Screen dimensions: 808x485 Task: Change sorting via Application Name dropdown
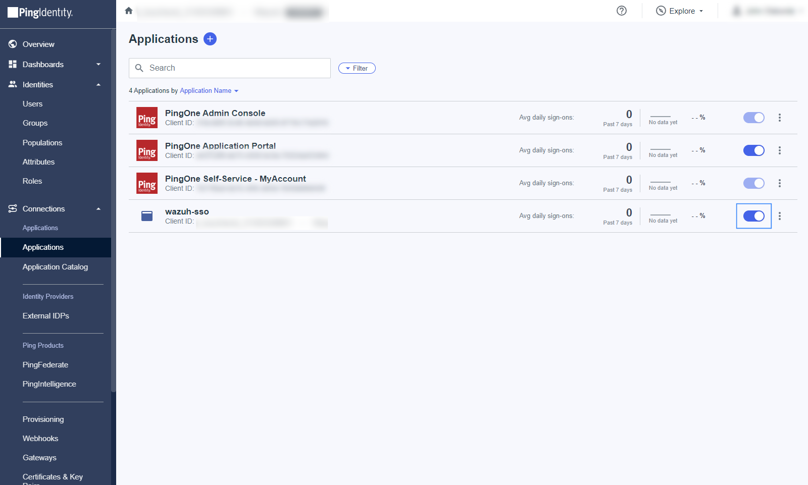pyautogui.click(x=209, y=91)
